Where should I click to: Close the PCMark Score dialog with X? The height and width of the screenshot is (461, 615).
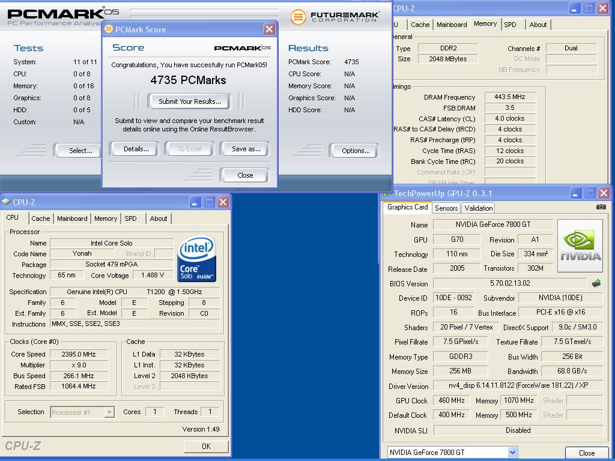269,29
